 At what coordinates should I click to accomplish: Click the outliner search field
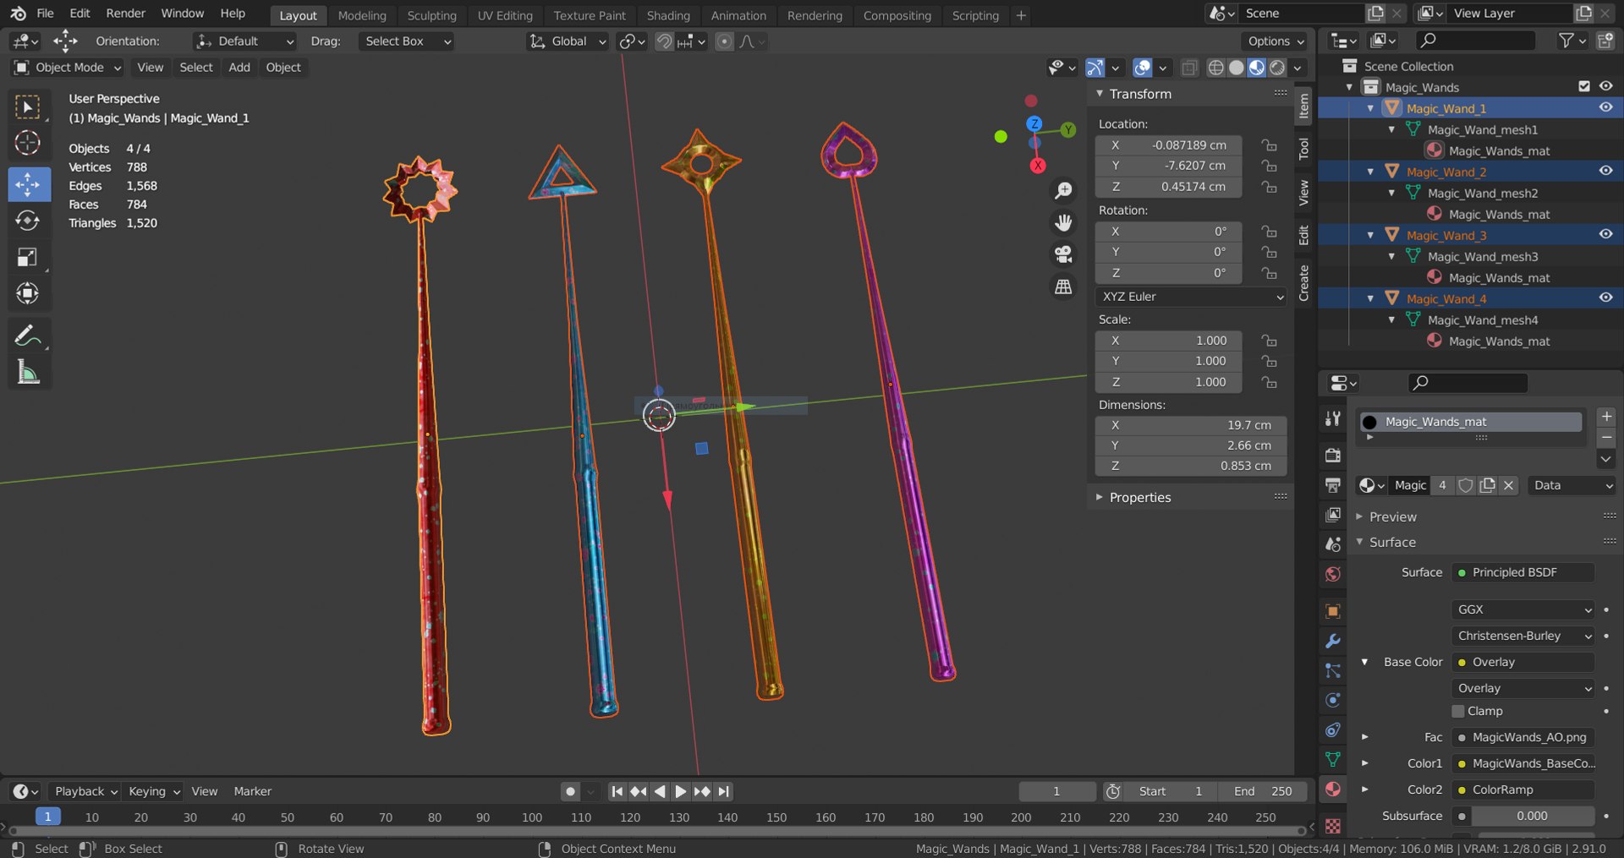[1475, 40]
